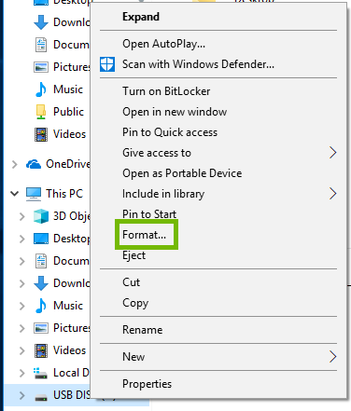Select Turn on BitLocker
Image resolution: width=351 pixels, height=411 pixels.
point(218,91)
